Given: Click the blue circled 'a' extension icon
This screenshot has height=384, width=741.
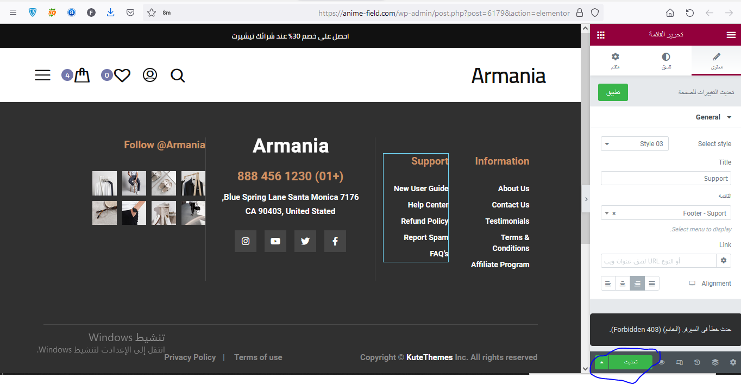Looking at the screenshot, I should [72, 12].
